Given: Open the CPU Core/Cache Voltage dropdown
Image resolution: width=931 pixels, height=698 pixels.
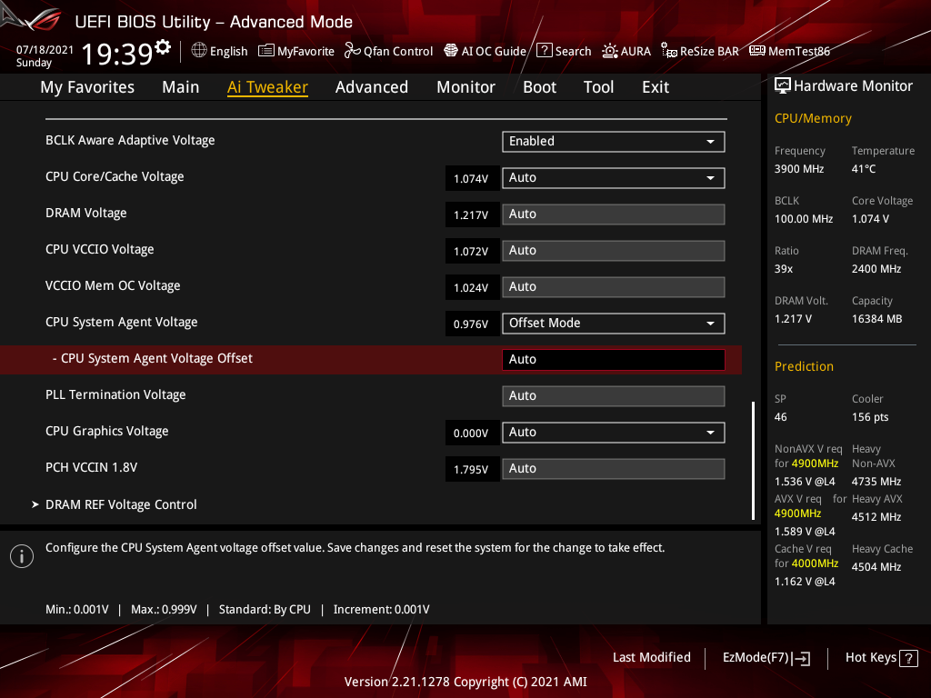Looking at the screenshot, I should pos(613,178).
